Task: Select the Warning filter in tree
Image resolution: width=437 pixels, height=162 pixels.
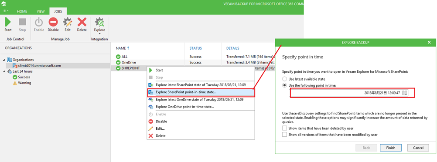Action: (24, 83)
